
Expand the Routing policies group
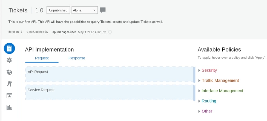click(209, 101)
